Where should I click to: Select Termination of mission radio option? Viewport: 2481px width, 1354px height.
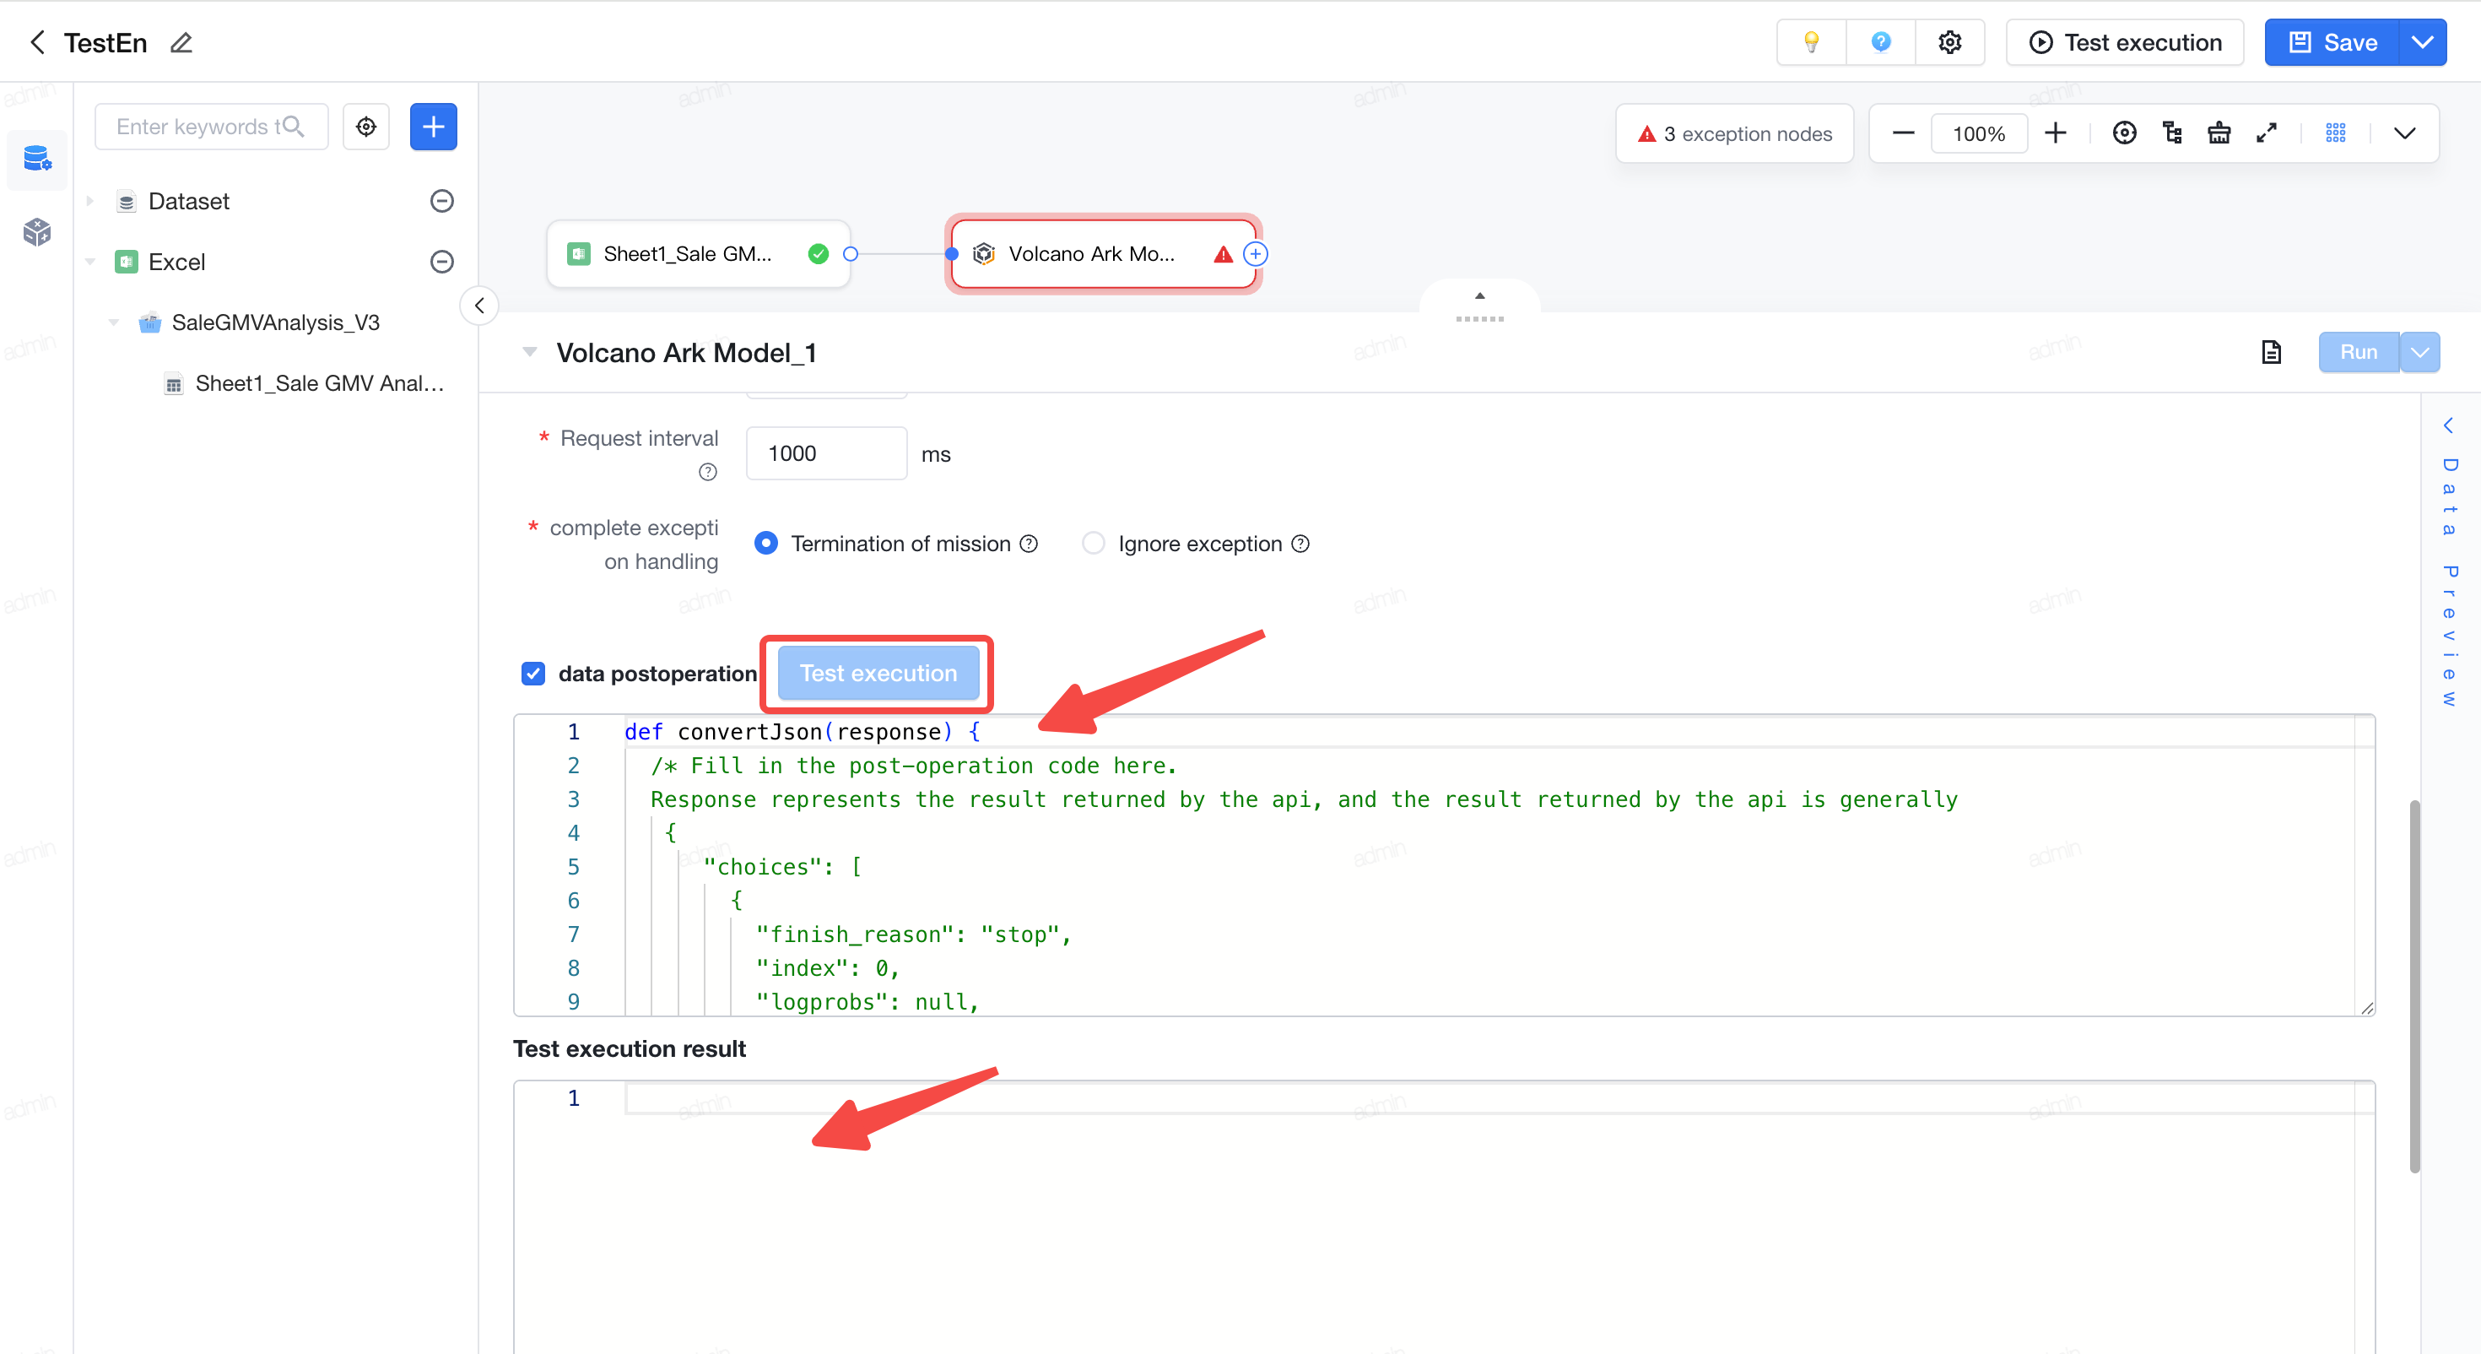765,544
